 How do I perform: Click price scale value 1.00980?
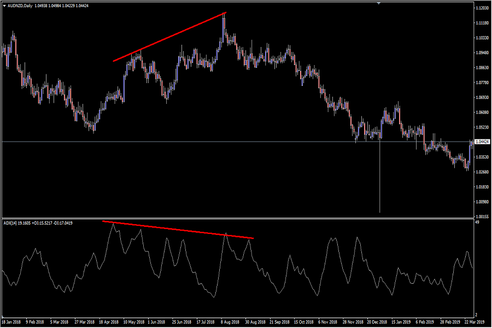tap(482, 202)
